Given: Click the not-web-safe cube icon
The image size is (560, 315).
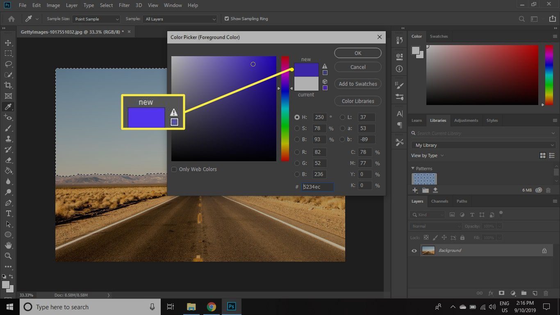Looking at the screenshot, I should coord(325,82).
